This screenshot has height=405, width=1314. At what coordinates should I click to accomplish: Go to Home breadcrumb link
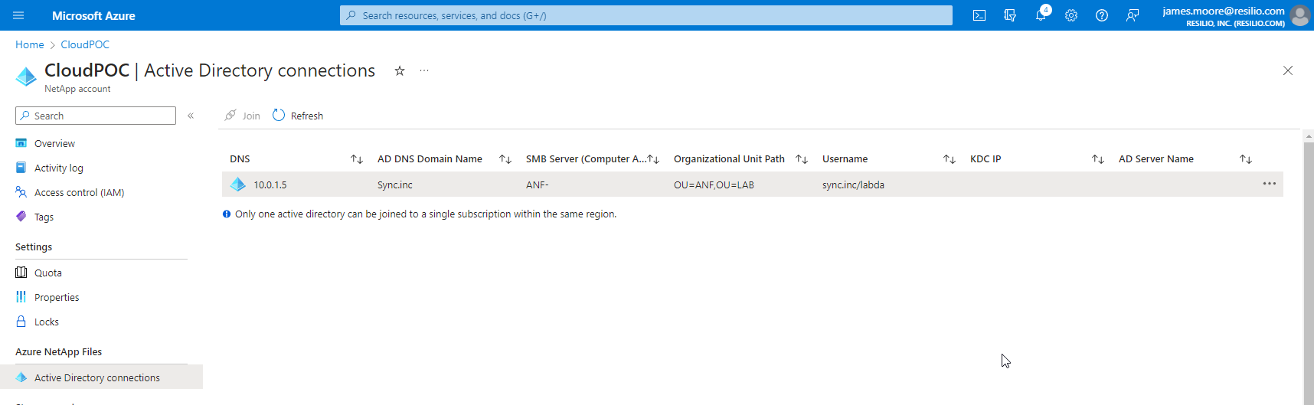click(x=30, y=44)
